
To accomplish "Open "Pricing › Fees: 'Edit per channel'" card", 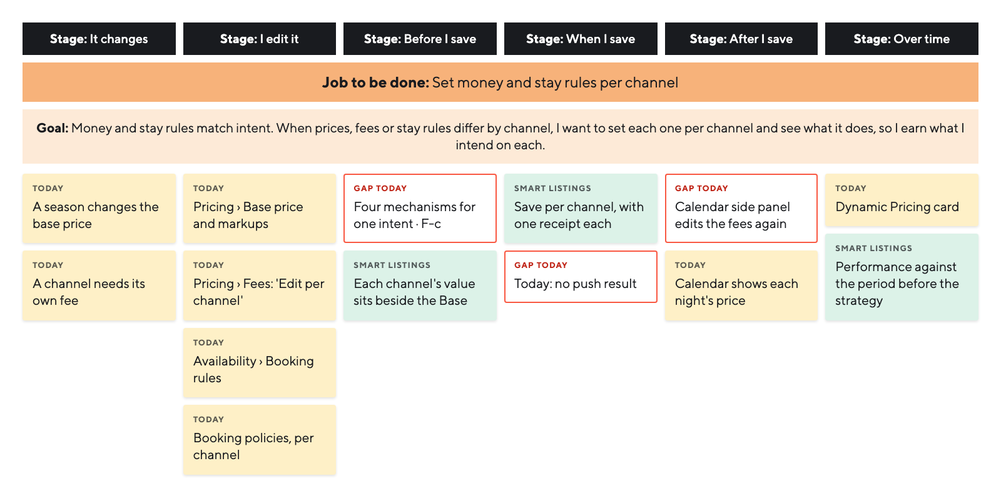I will tap(260, 285).
